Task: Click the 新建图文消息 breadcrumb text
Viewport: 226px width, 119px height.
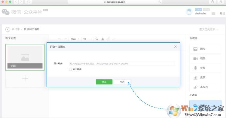Action: pos(32,29)
